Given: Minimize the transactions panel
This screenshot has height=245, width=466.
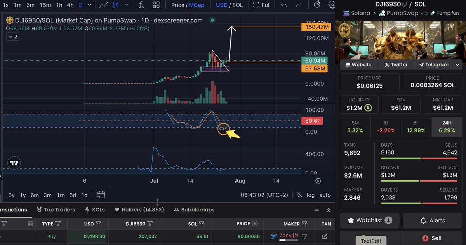Looking at the screenshot, I should click(317, 210).
